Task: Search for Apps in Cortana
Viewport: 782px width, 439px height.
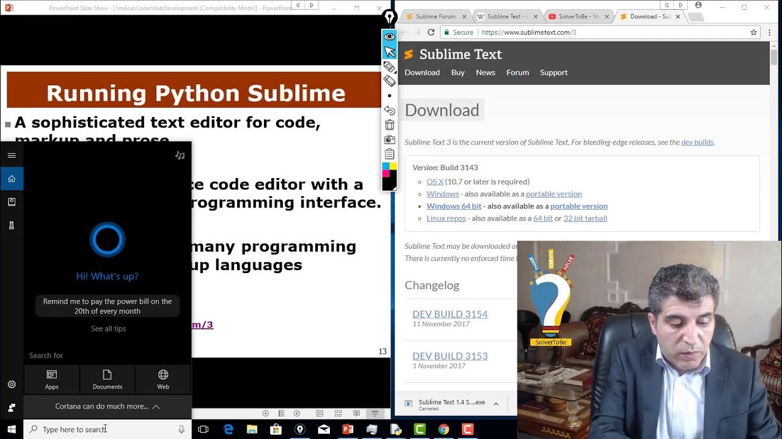Action: 51,379
